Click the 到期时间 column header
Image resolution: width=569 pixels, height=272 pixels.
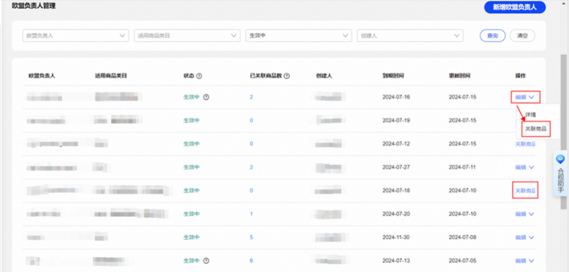pyautogui.click(x=394, y=76)
